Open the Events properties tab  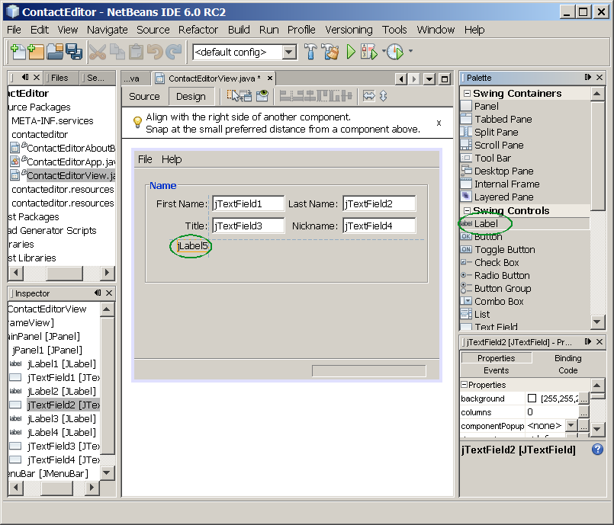coord(496,370)
